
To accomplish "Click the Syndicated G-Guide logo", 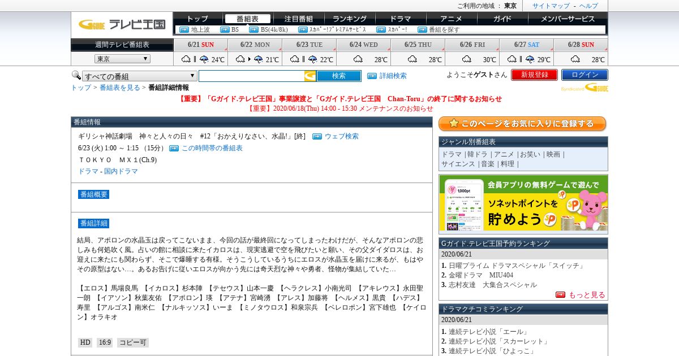I will pyautogui.click(x=585, y=88).
